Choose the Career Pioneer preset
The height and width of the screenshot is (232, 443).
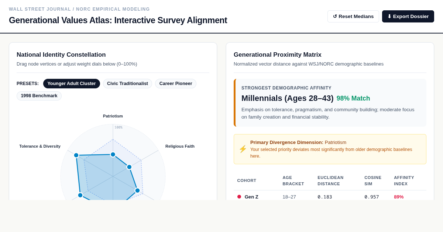coord(176,84)
